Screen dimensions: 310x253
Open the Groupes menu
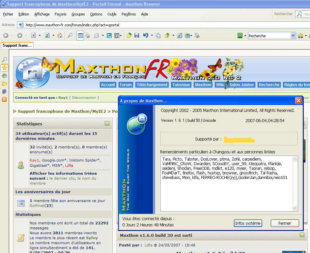78,14
